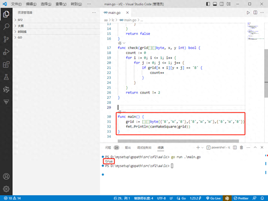Screen dimensions: 268x201
Task: Click the editor horizontal scrollbar
Action: [178, 141]
